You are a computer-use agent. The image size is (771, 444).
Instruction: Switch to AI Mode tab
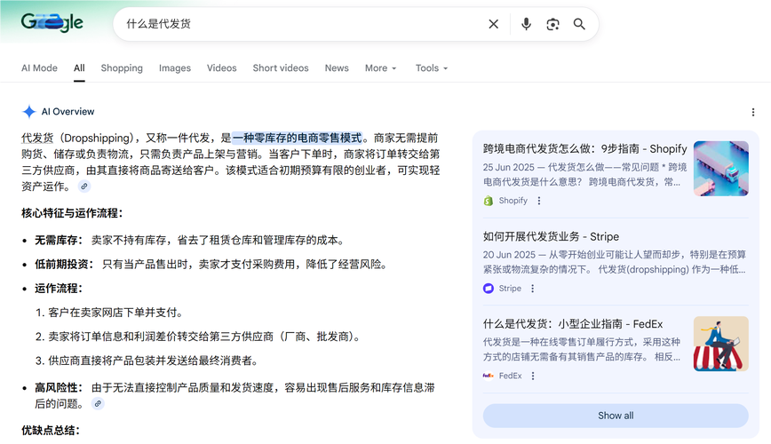tap(39, 67)
